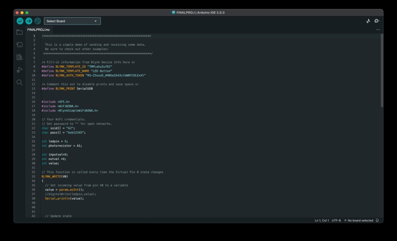Click the value = param.asInt() line

tap(65, 190)
